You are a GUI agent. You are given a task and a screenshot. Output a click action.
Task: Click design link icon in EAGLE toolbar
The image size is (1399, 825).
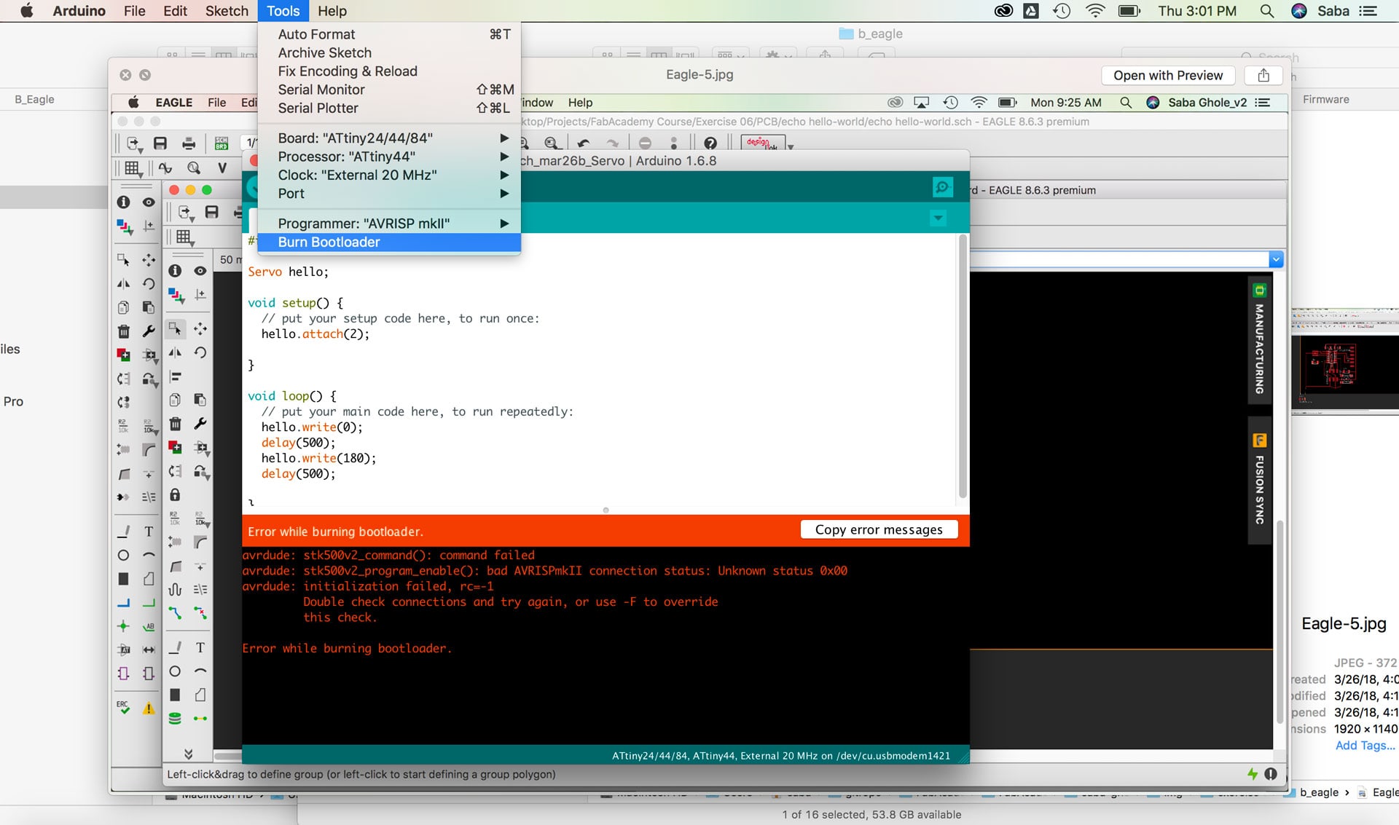pos(763,143)
